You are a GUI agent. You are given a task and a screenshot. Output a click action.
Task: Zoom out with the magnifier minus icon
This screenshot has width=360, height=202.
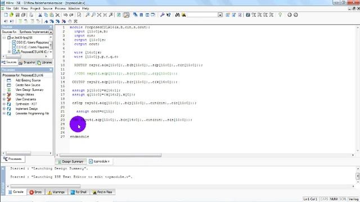(x=93, y=15)
